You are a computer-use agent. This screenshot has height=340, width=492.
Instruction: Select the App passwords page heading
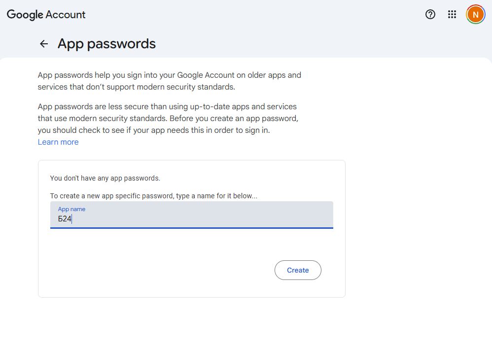point(106,44)
